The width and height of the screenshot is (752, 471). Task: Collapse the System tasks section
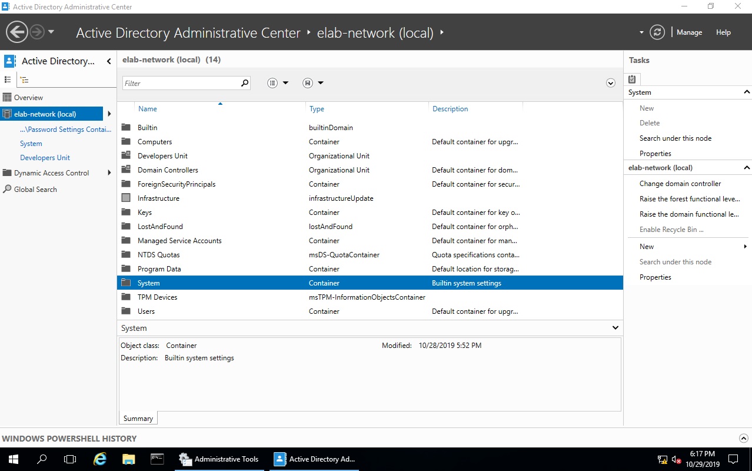[x=747, y=92]
